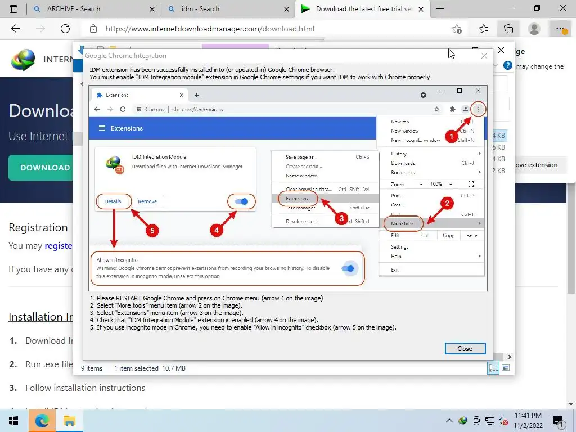This screenshot has width=576, height=432.
Task: Open Edge Collections icon
Action: [508, 29]
